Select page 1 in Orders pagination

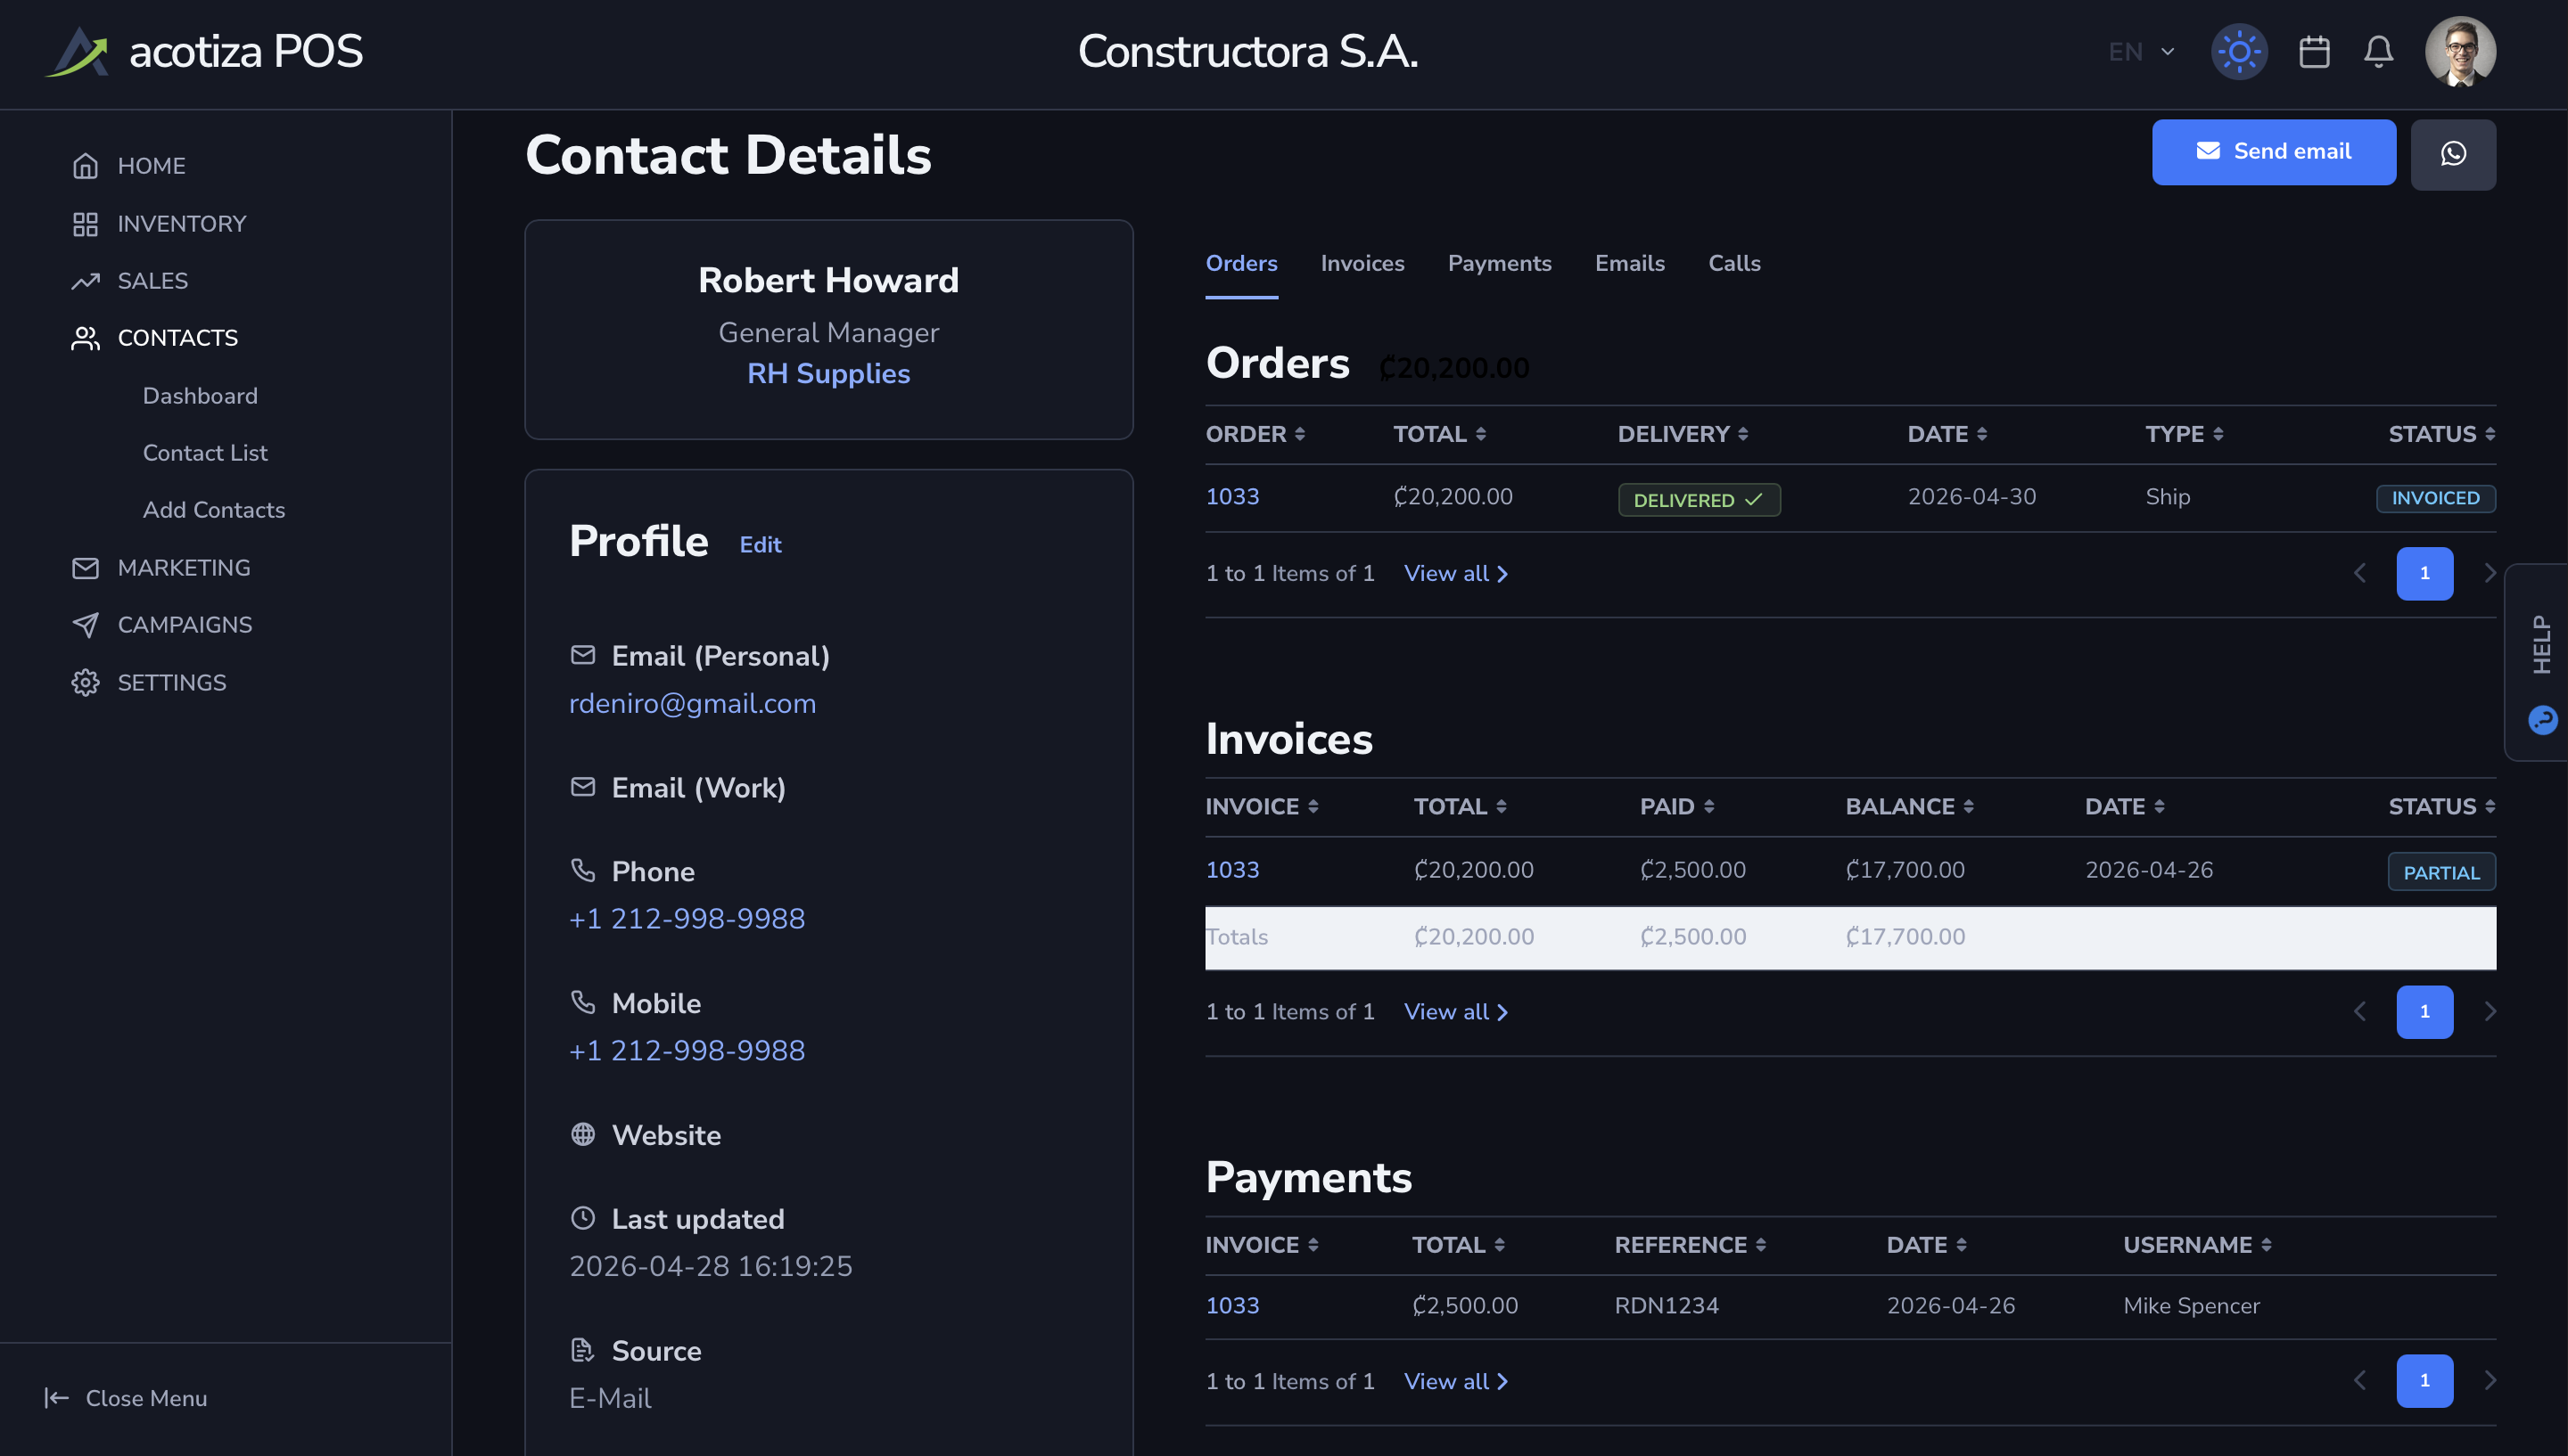coord(2424,574)
